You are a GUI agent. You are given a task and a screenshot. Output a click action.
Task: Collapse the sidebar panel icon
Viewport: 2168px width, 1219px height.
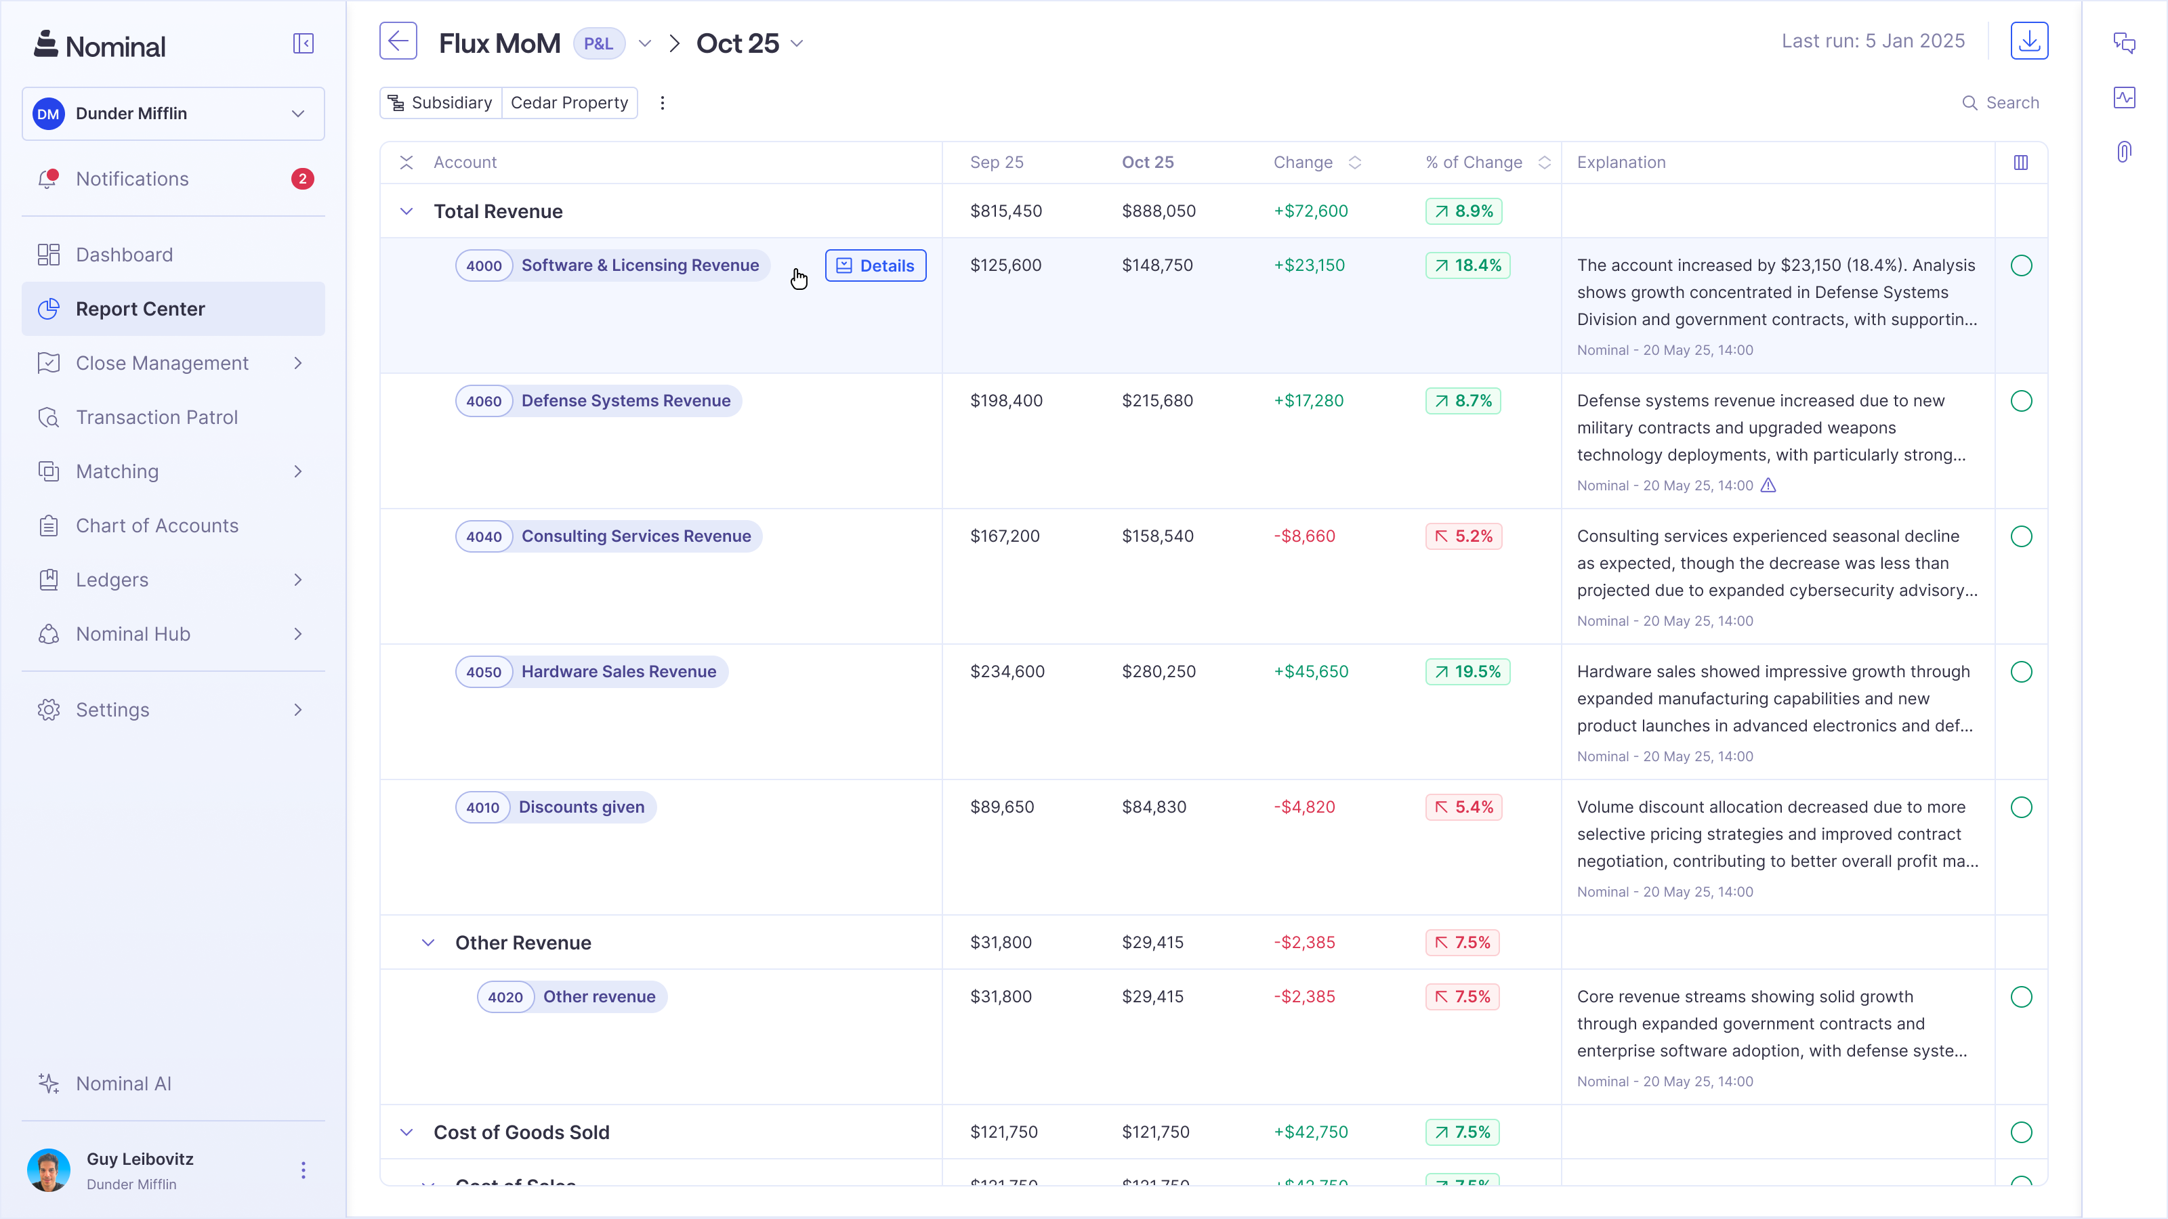tap(303, 44)
